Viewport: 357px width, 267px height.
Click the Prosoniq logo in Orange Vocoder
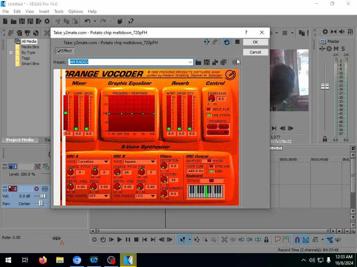[x=230, y=75]
